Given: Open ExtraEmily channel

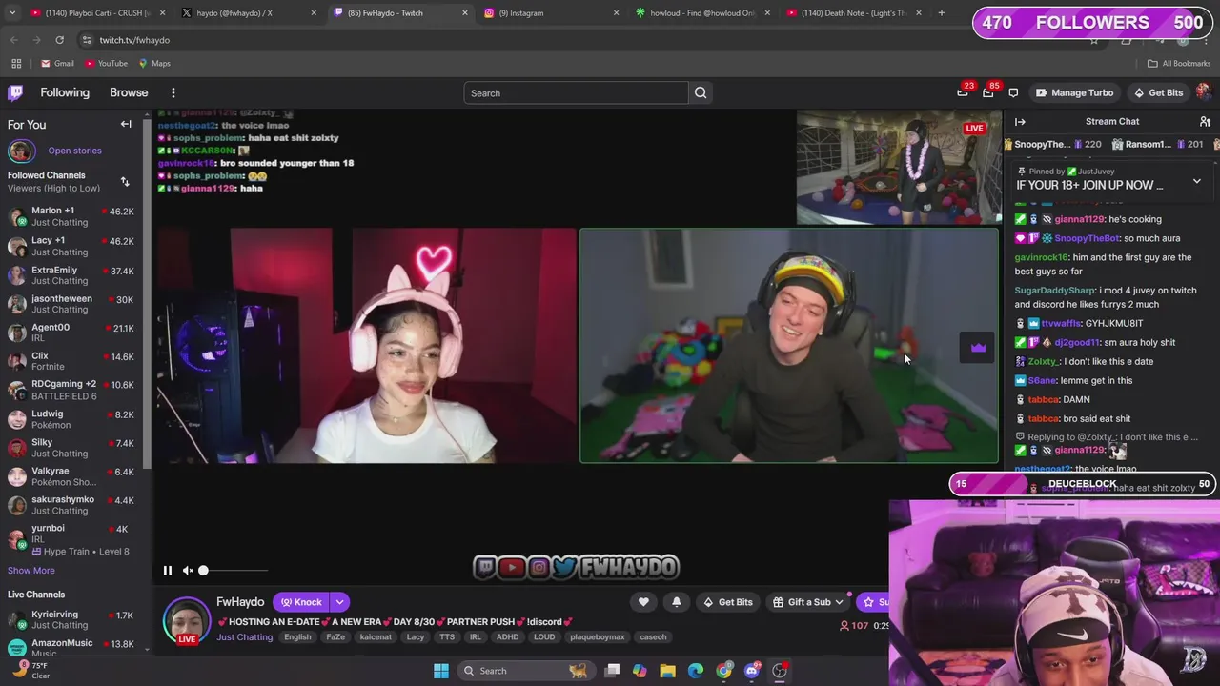Looking at the screenshot, I should (x=71, y=275).
